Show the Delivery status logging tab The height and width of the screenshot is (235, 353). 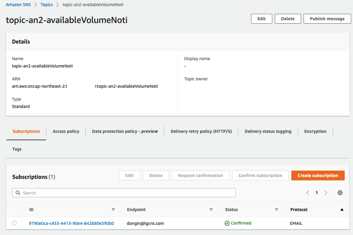(268, 131)
